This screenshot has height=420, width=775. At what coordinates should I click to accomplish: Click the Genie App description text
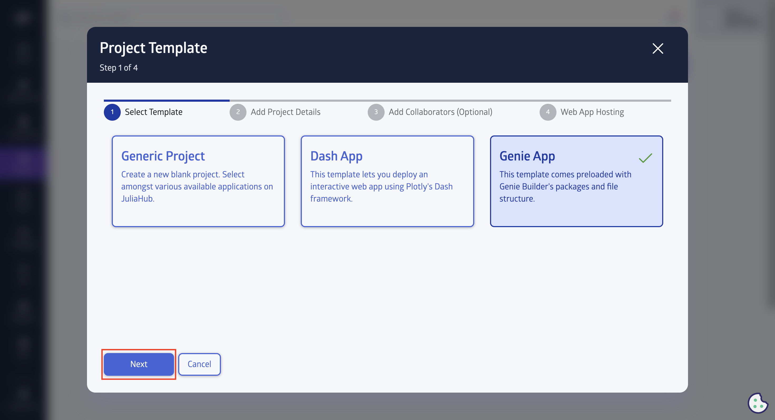click(565, 186)
